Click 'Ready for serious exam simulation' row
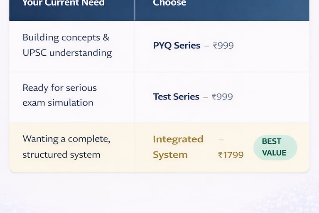 (59, 95)
